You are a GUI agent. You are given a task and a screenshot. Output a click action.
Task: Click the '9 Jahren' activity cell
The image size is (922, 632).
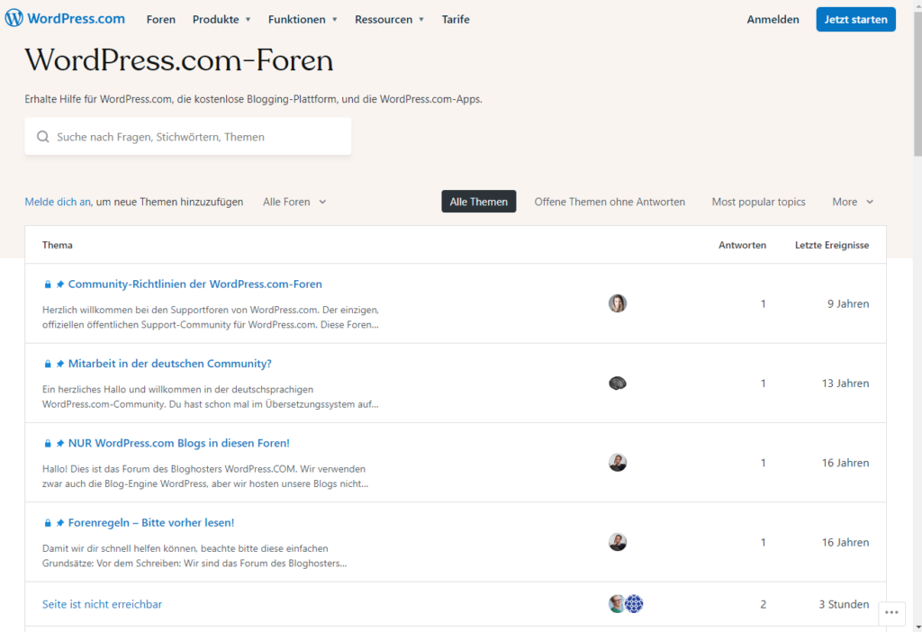click(848, 304)
